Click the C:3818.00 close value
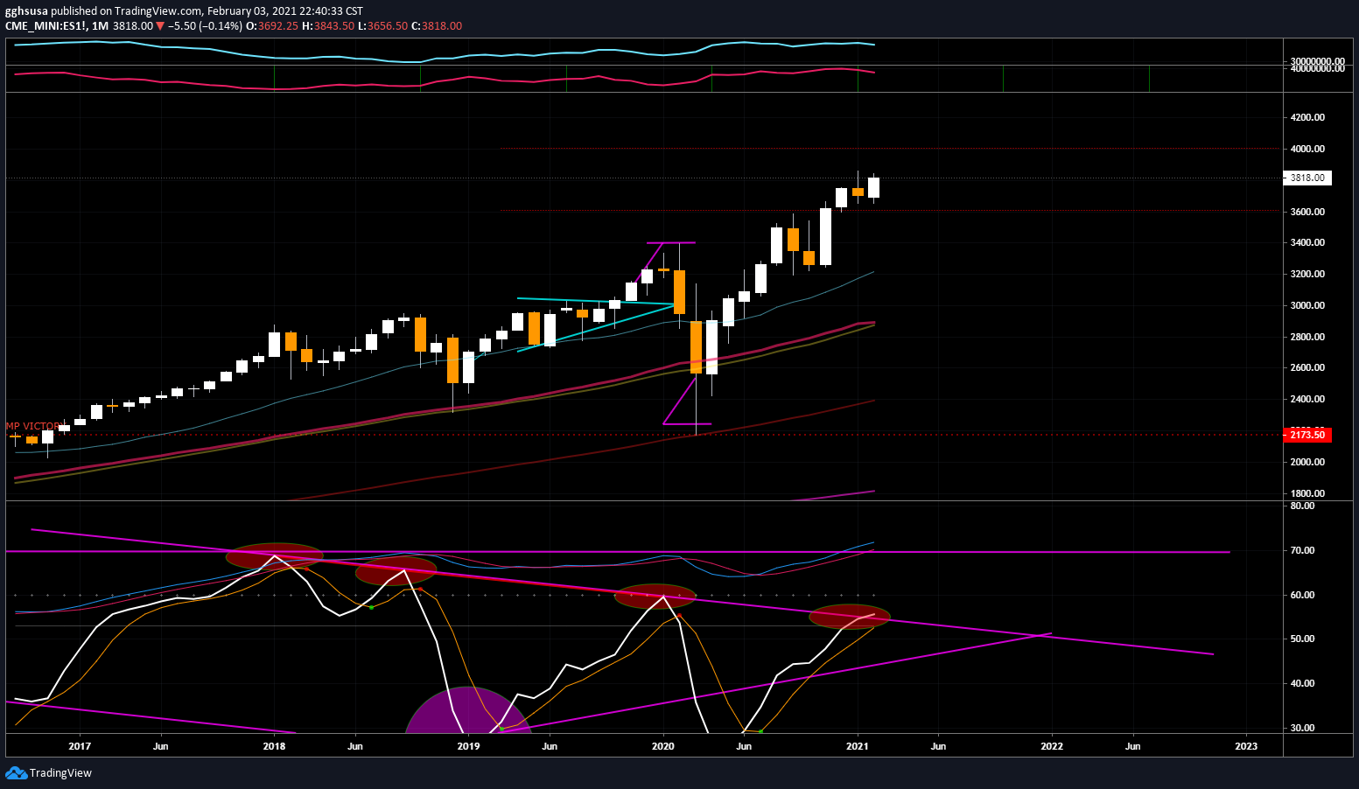 click(x=437, y=26)
